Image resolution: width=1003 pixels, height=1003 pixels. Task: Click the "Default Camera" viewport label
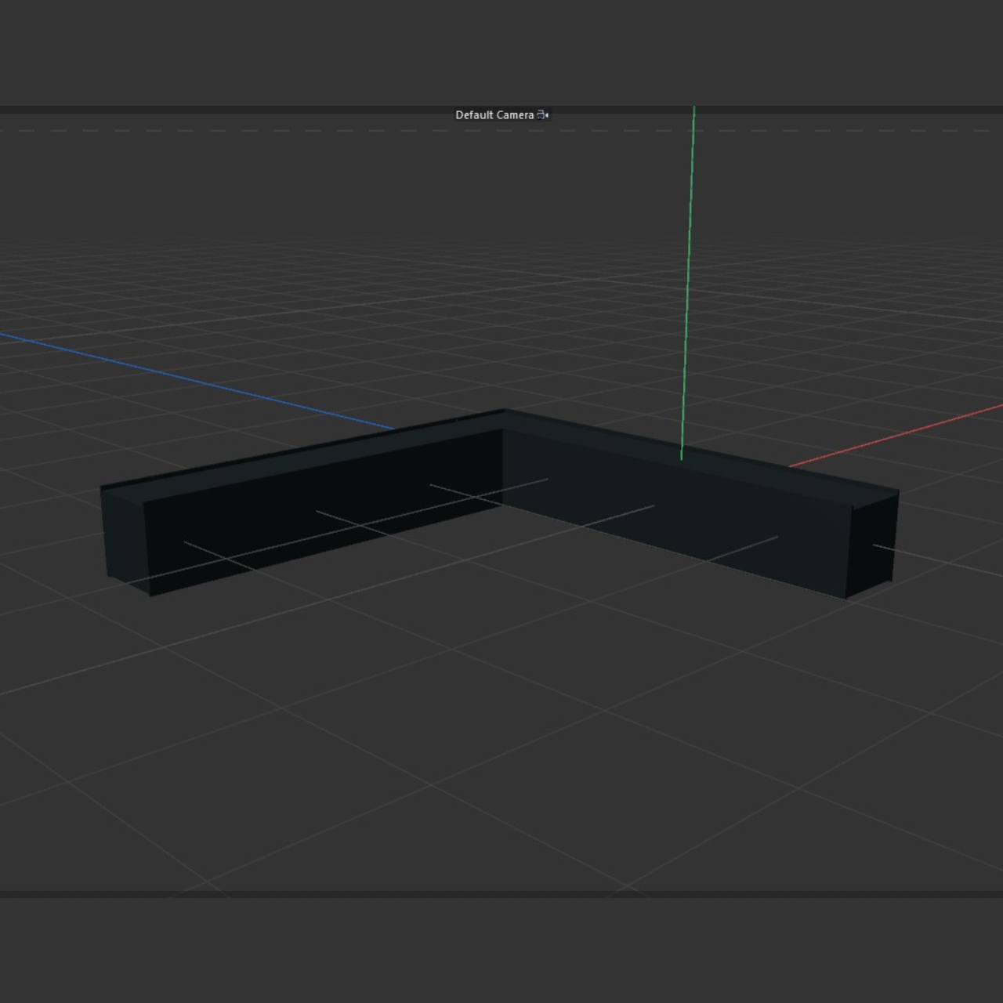coord(494,115)
